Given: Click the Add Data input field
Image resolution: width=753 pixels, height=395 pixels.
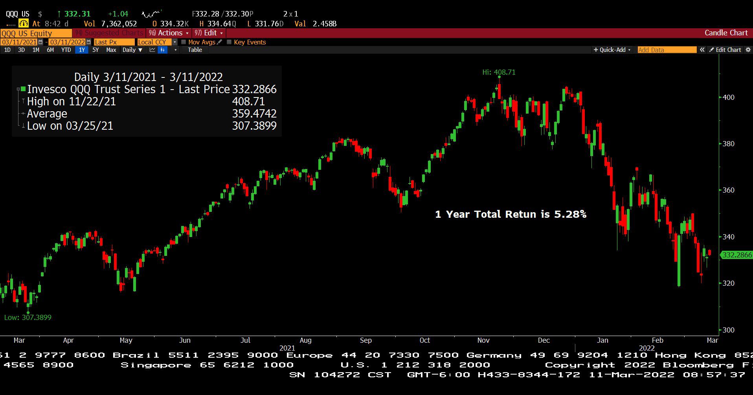Looking at the screenshot, I should 667,50.
